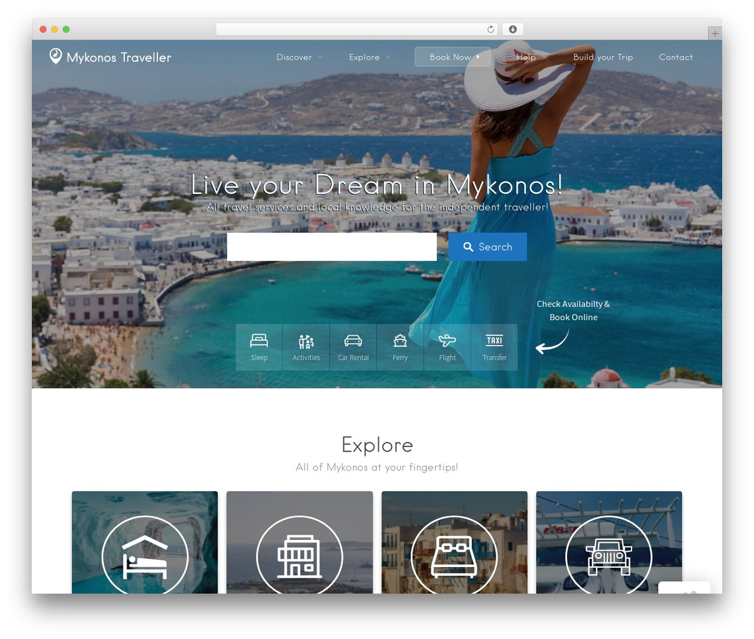Click 'Live your Dream in Mykonos!' headline
This screenshot has width=754, height=639.
point(377,185)
